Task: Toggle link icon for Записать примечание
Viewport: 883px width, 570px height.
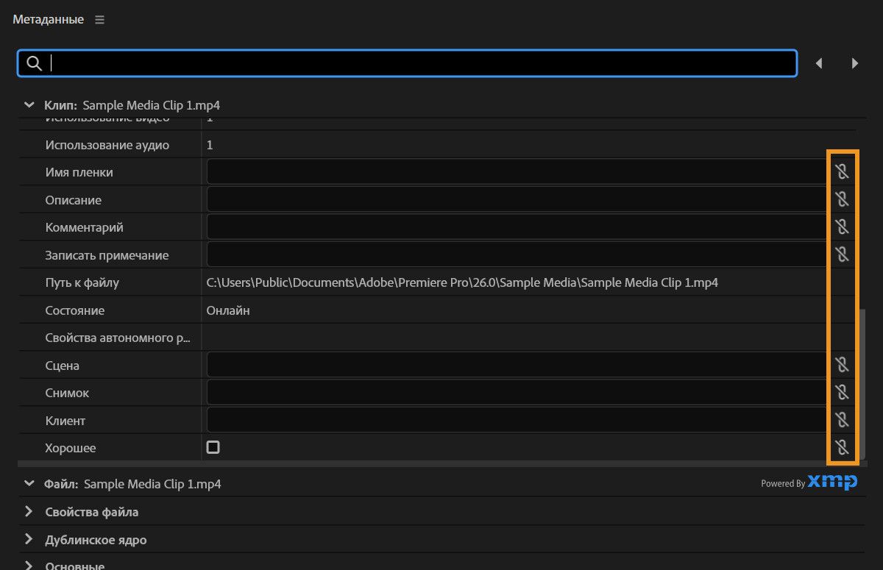Action: [843, 254]
